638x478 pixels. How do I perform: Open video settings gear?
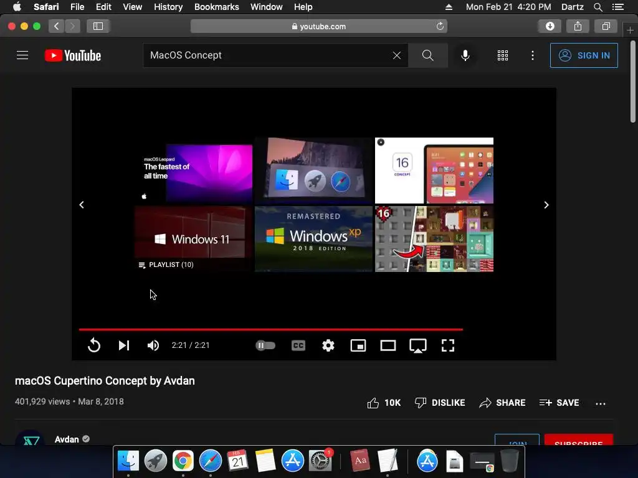(x=328, y=345)
